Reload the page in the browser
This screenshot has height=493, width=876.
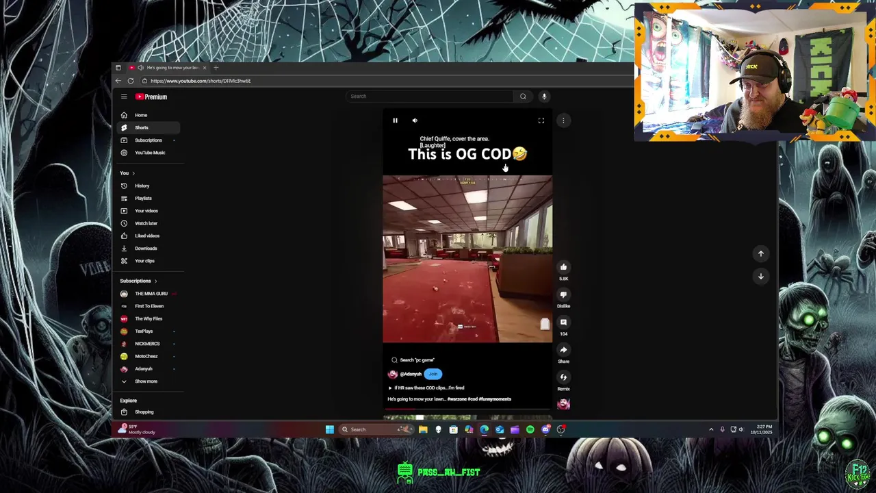(131, 81)
